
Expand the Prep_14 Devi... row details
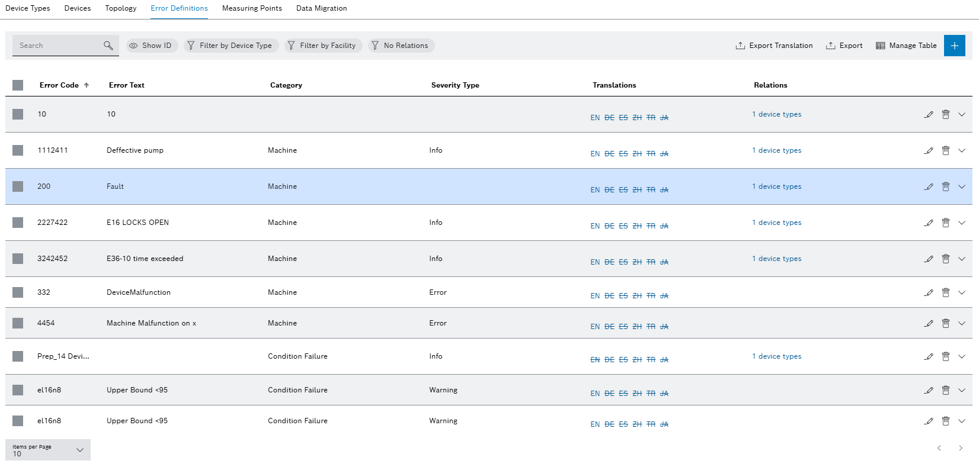pos(962,357)
